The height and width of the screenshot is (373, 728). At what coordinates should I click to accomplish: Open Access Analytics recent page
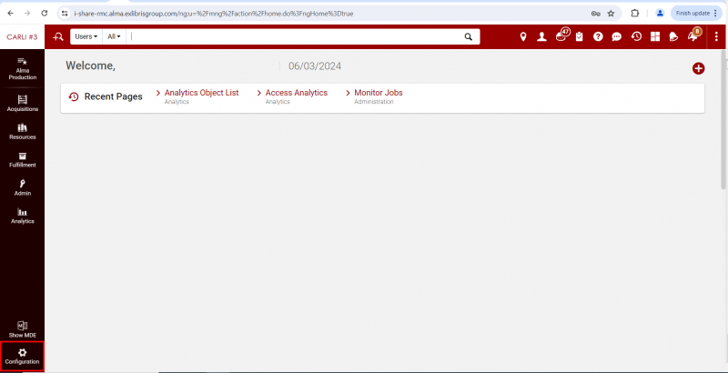coord(297,93)
